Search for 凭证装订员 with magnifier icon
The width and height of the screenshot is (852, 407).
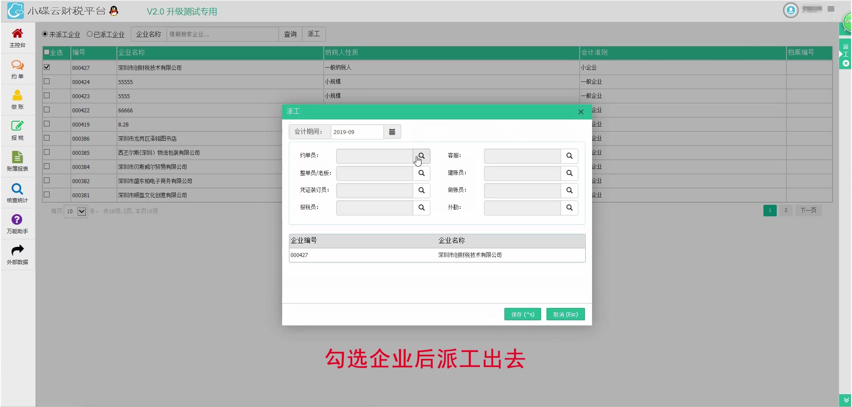tap(422, 190)
